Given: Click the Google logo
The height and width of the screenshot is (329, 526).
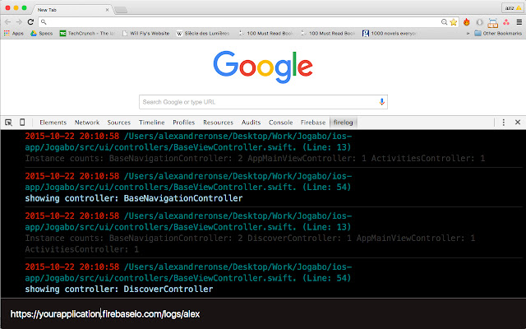Looking at the screenshot, I should coord(263,67).
